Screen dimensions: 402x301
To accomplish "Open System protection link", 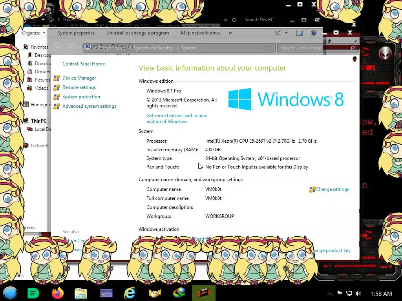I will coord(81,97).
